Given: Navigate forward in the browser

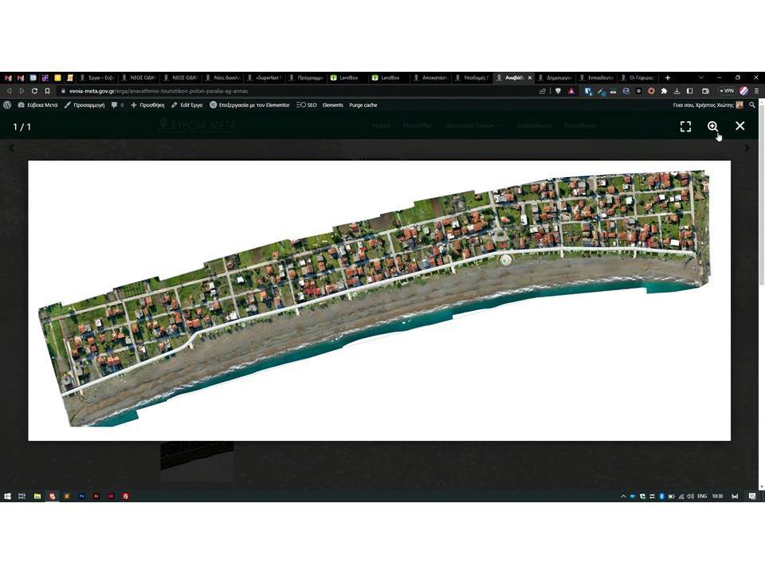Looking at the screenshot, I should pos(22,91).
